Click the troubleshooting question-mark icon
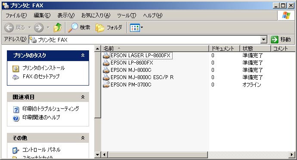This screenshot has height=160, width=297. coord(16,110)
